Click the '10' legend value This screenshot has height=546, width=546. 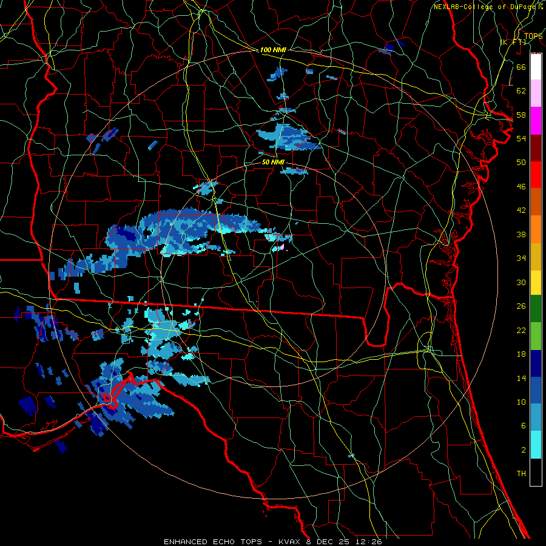521,402
